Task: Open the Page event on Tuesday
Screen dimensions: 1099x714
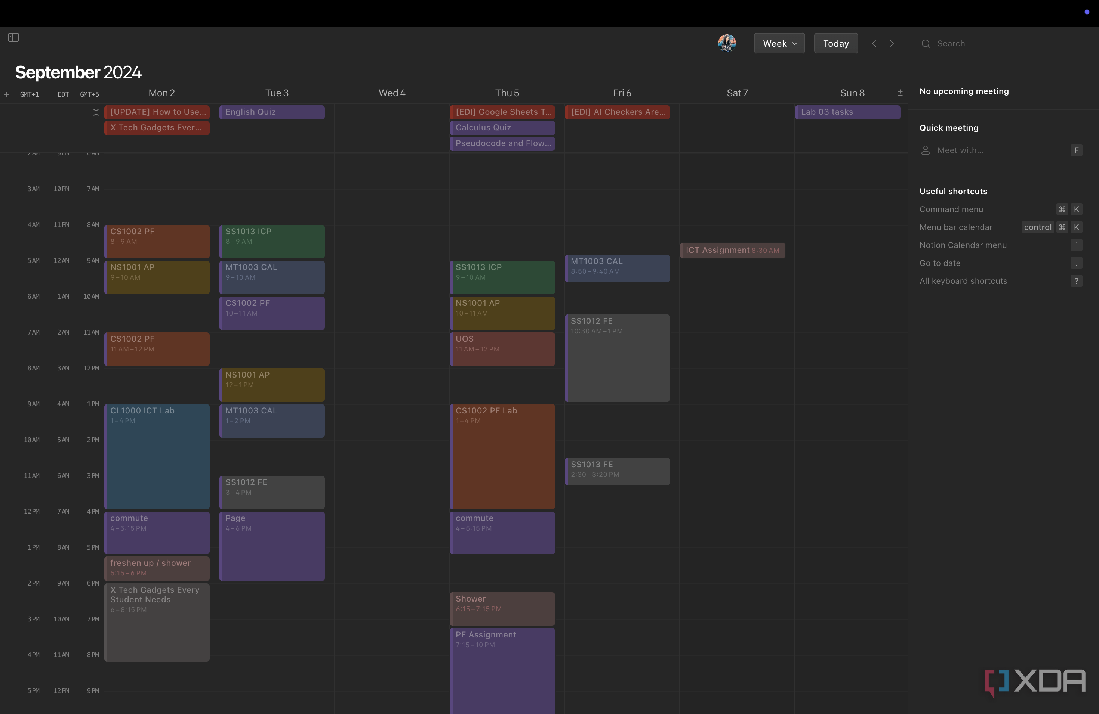Action: pos(272,546)
